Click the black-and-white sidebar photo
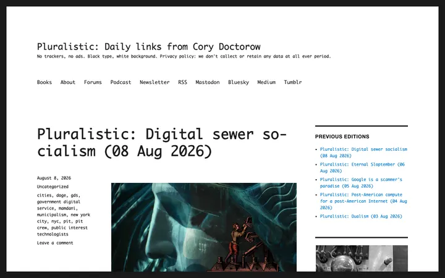This screenshot has height=278, width=445. pyautogui.click(x=362, y=258)
